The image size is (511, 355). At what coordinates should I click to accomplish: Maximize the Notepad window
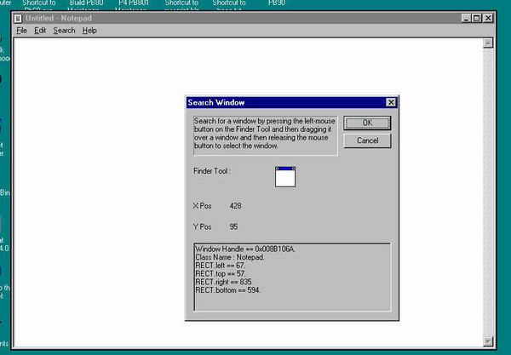[x=476, y=18]
